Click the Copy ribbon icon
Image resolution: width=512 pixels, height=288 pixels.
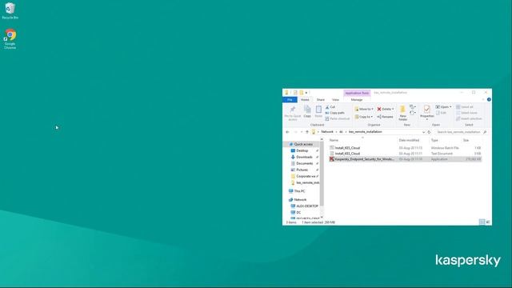307,112
